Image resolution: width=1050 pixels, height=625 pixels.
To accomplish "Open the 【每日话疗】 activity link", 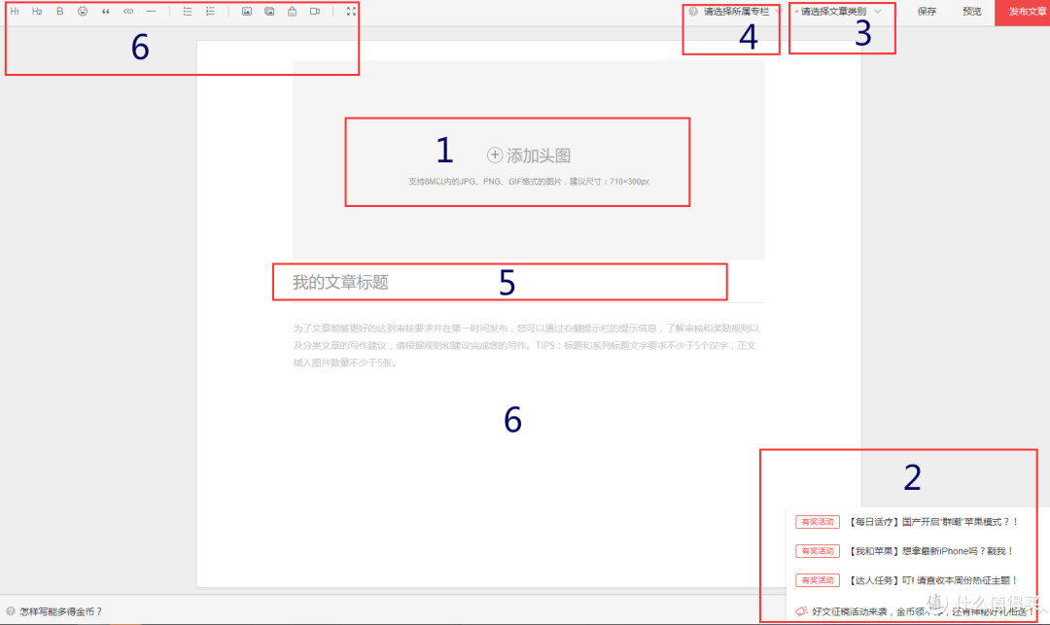I will coord(932,522).
